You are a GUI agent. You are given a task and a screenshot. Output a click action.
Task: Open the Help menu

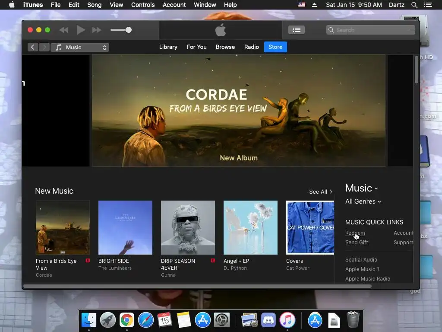point(230,5)
